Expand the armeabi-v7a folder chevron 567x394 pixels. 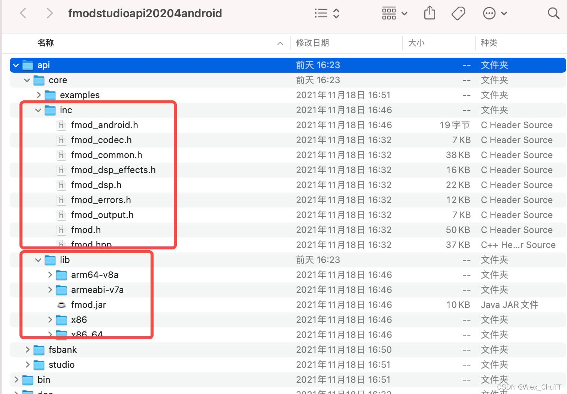coord(50,290)
